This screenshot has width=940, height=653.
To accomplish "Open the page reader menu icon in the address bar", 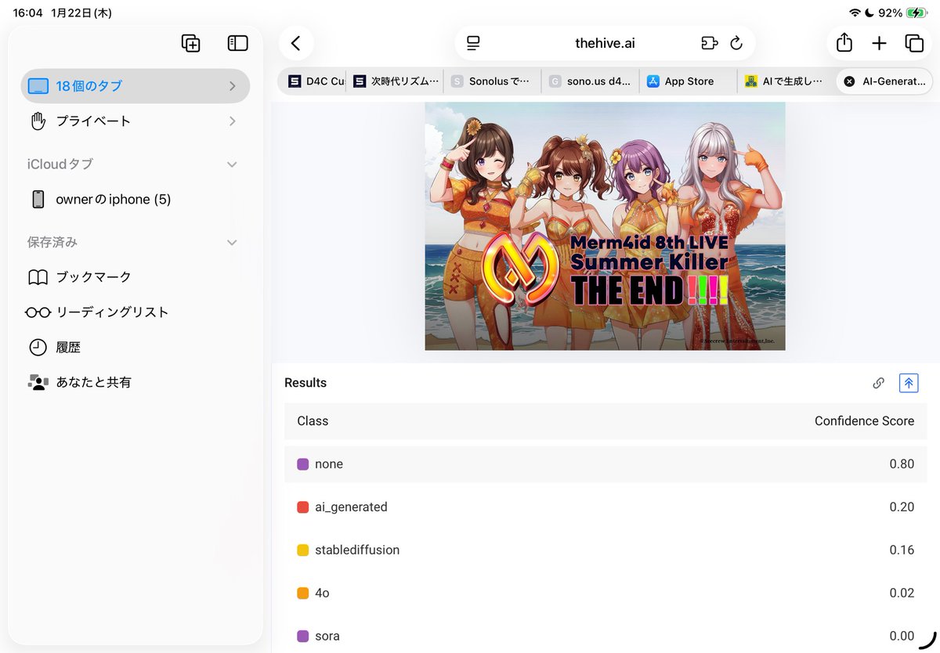I will tap(473, 43).
